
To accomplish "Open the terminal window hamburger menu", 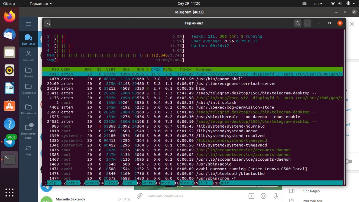I will [x=307, y=23].
